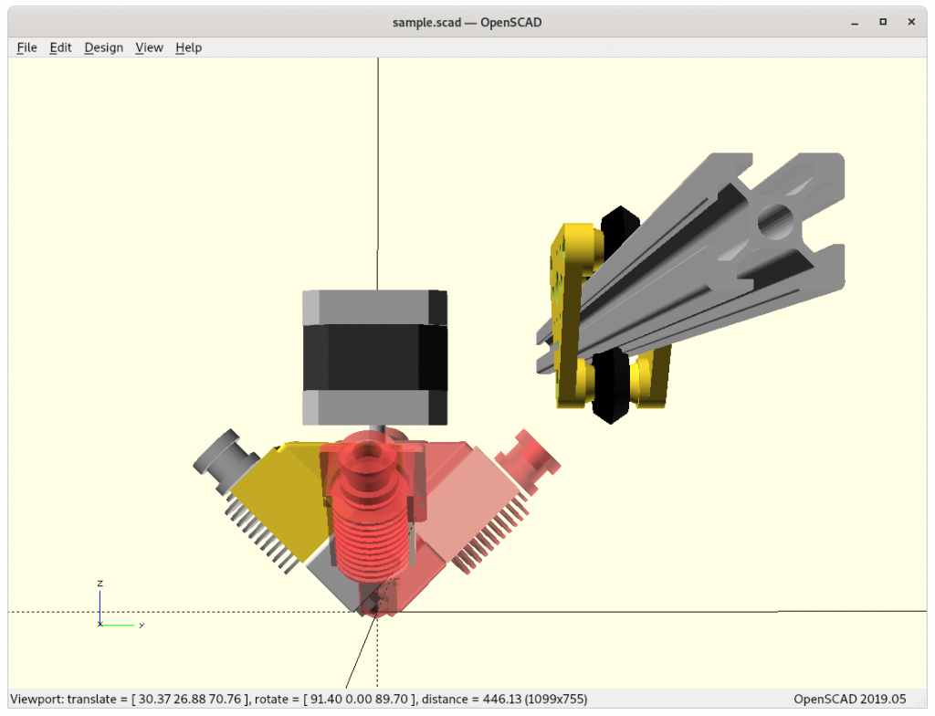Open the Edit menu
This screenshot has height=716, width=935.
pyautogui.click(x=60, y=47)
